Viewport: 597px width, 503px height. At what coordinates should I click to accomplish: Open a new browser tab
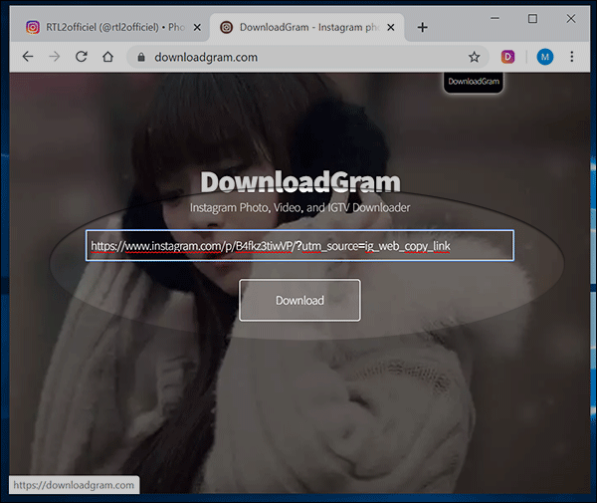(x=423, y=27)
